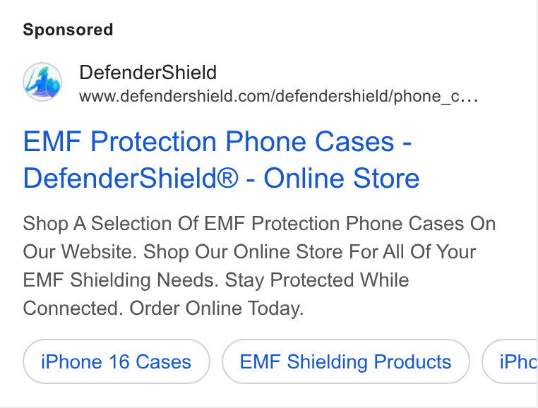Open the EMF Shielding Products sitelink
Screen dimensions: 538x408
(345, 361)
